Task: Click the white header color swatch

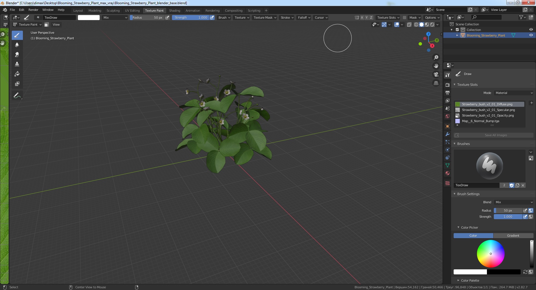Action: coord(89,18)
